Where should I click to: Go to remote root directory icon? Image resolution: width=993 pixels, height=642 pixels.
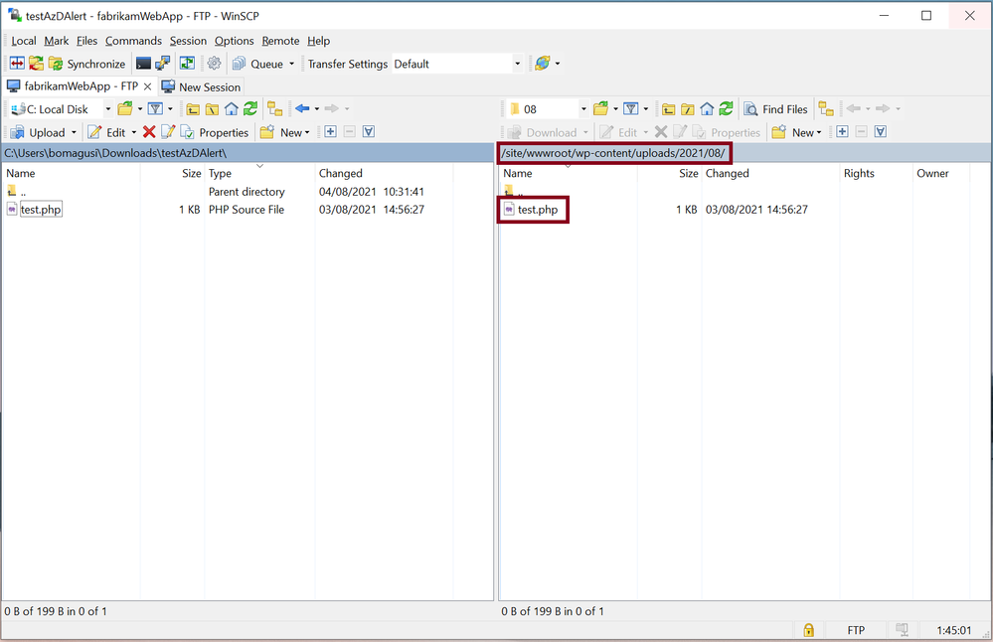688,109
